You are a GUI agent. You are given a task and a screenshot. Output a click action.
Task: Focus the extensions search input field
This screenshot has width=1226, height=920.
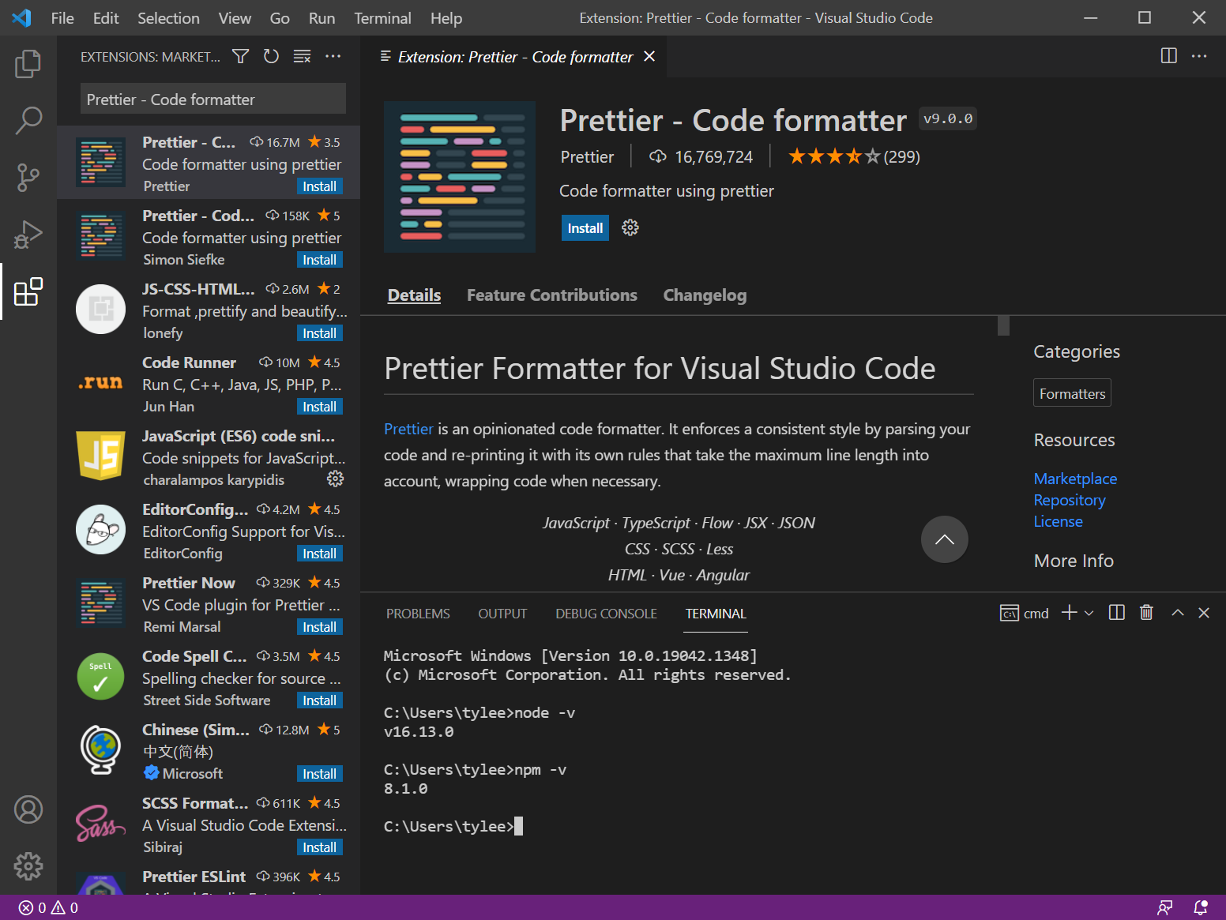click(213, 100)
